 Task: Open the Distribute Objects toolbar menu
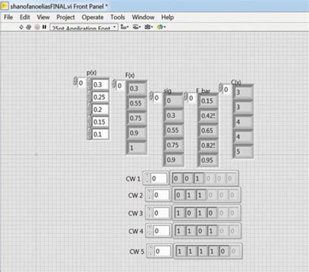pyautogui.click(x=137, y=27)
